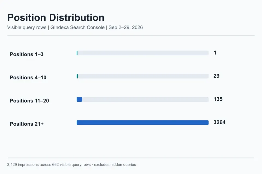Click the Positions 11–20 blue bar

(79, 100)
